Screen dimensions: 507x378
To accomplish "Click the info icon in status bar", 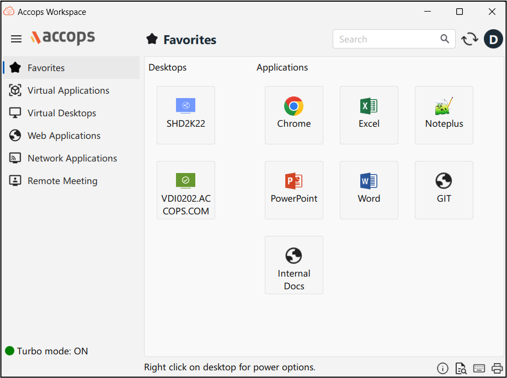I will tap(442, 368).
